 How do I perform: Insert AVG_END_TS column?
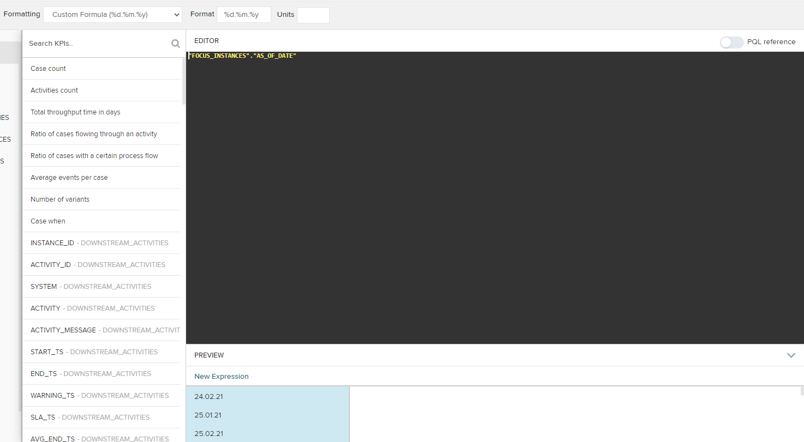(101, 436)
